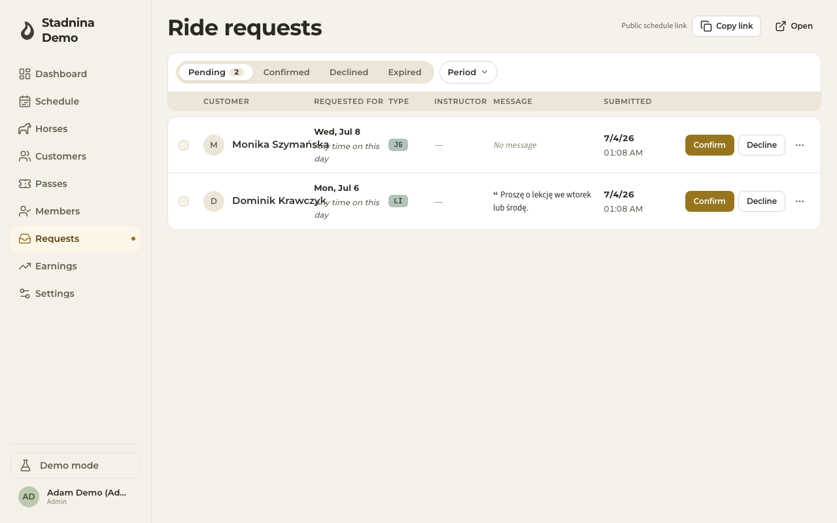Click the name Monika Szymańska
Image resolution: width=837 pixels, height=523 pixels.
click(x=281, y=144)
